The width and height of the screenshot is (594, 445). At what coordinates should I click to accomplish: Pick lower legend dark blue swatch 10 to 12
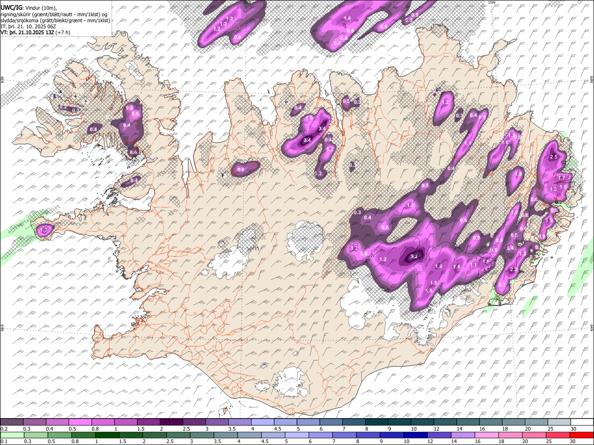click(416, 435)
